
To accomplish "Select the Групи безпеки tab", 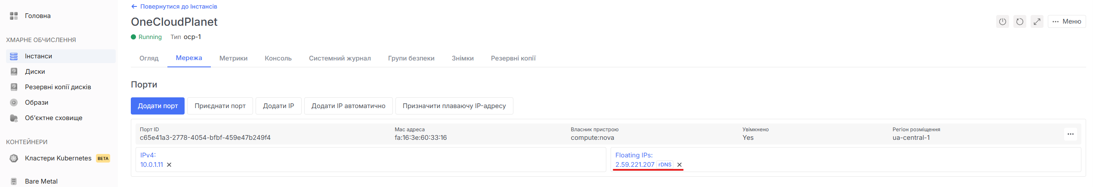I will click(411, 58).
